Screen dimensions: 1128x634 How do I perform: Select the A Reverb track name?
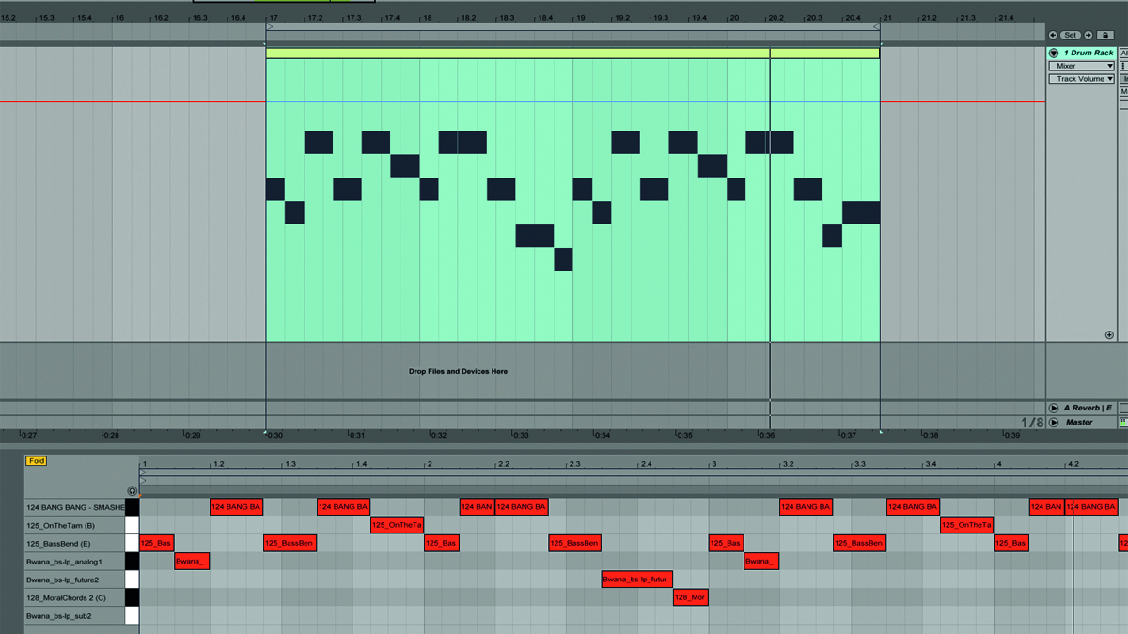coord(1089,408)
